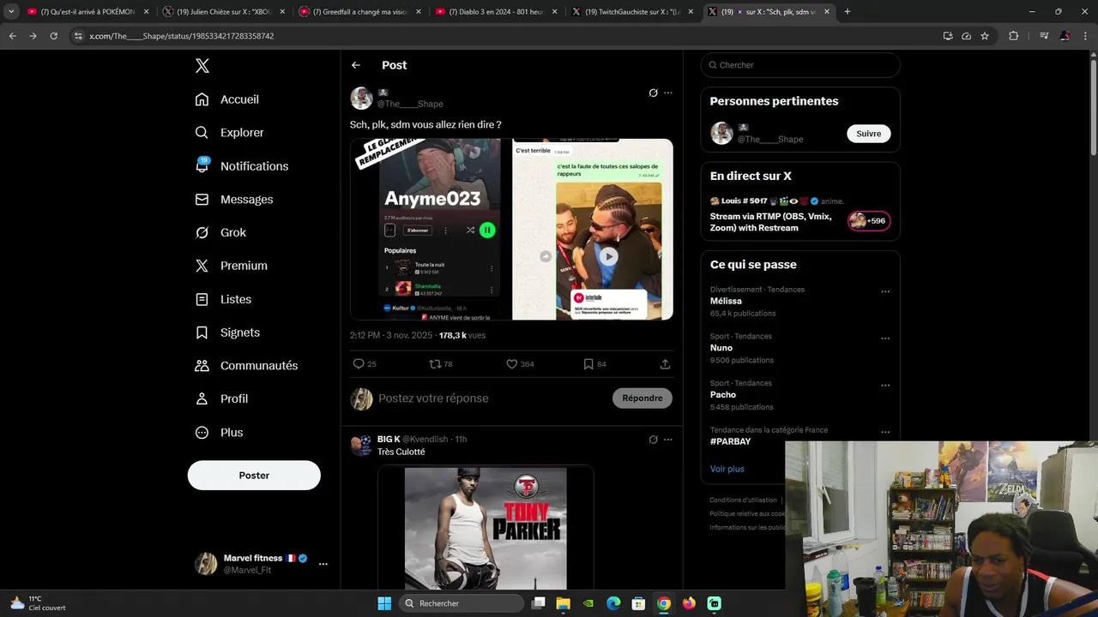
Task: Open more options for Pacho trend
Action: pos(885,386)
